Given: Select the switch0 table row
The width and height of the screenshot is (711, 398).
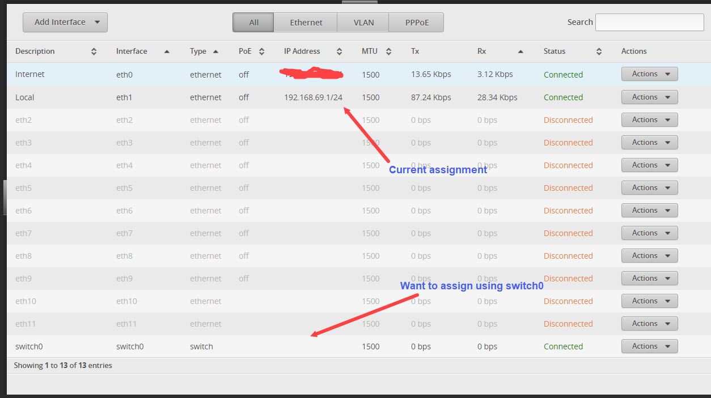Looking at the screenshot, I should pos(130,346).
